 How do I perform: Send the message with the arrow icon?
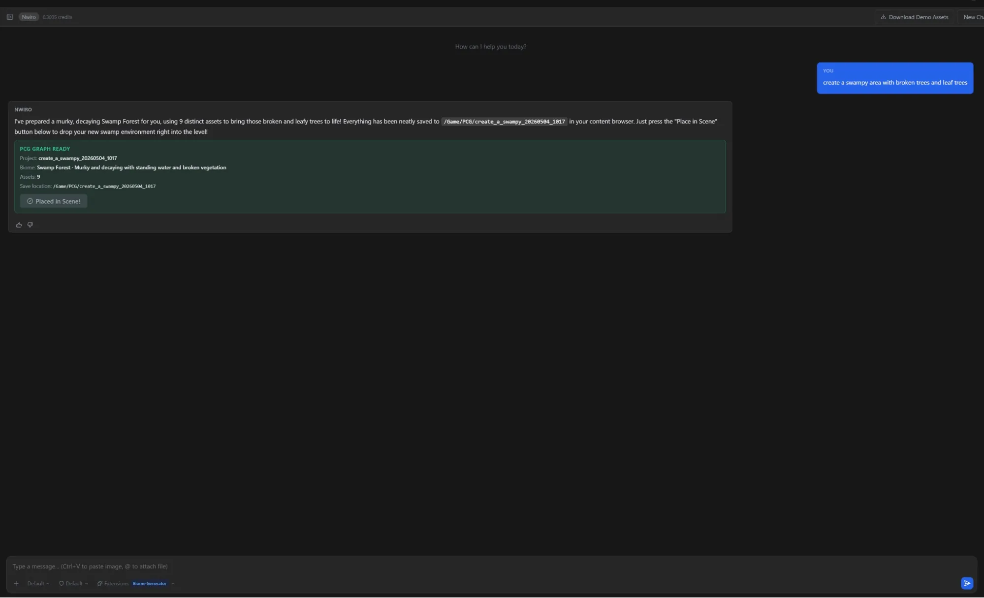[x=967, y=583]
